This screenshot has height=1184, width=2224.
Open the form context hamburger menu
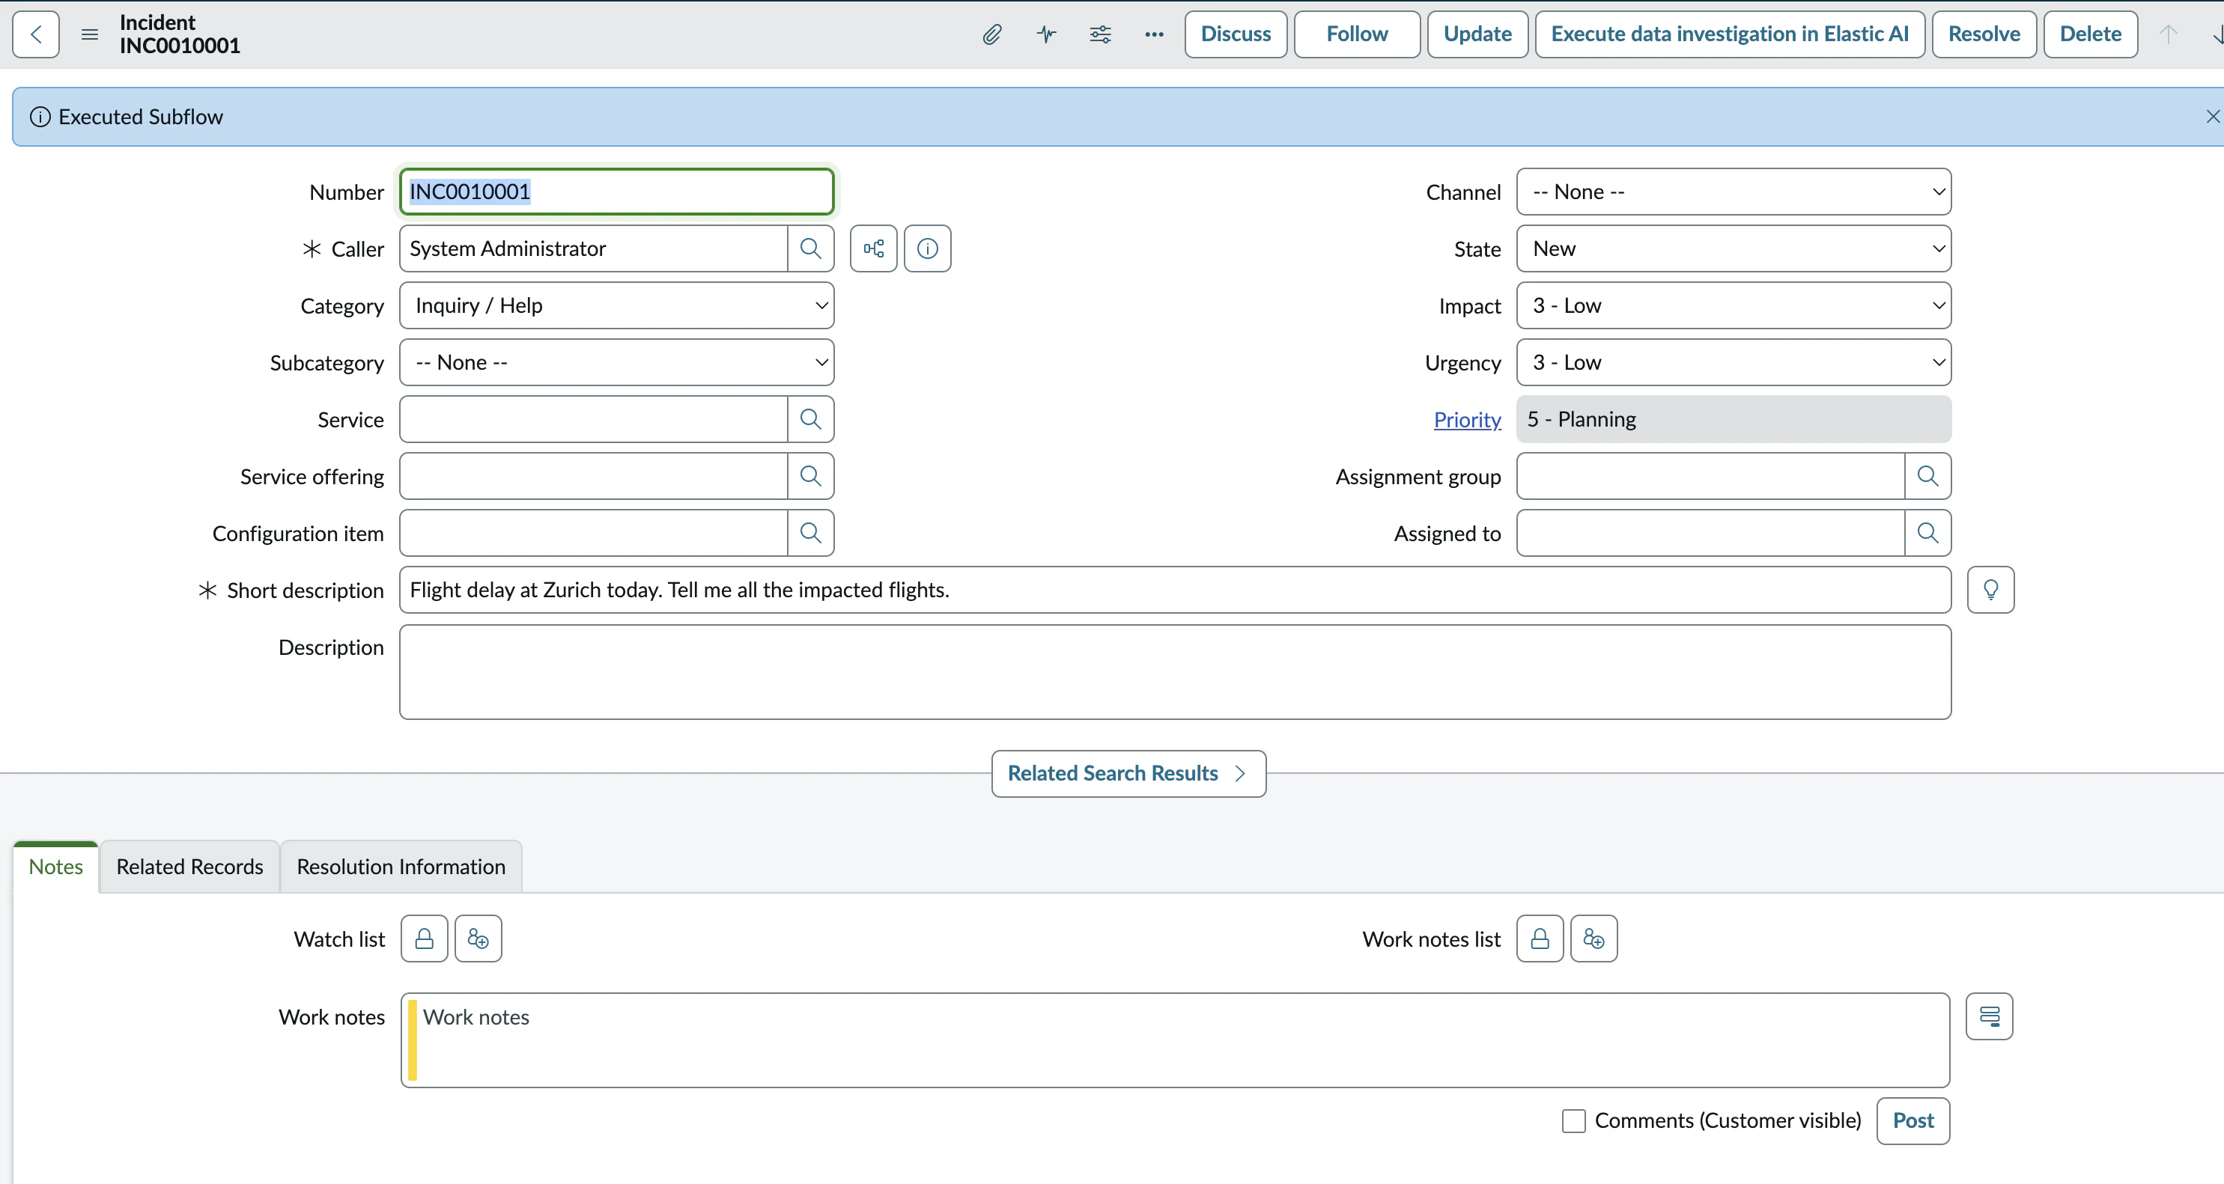(x=90, y=34)
